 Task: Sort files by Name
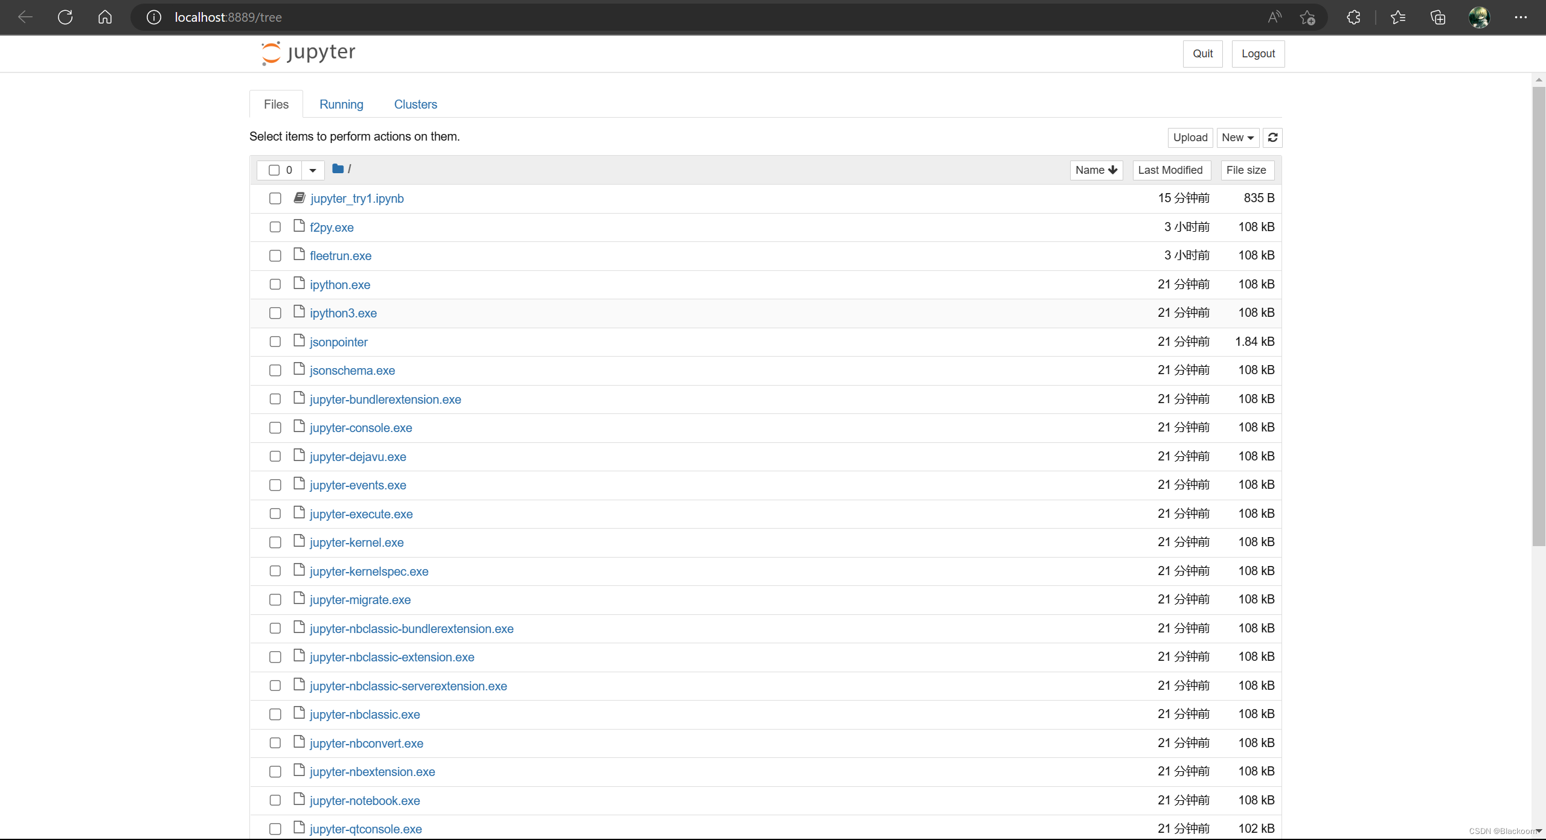1095,170
